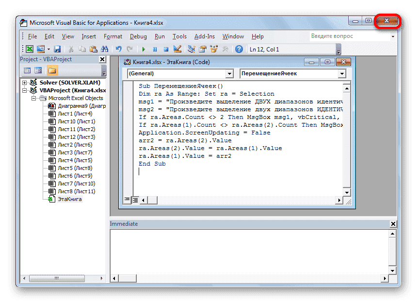Expand the Solver (SOLVER.XLAM) project node
Screen dimensions: 417x303
coord(25,83)
